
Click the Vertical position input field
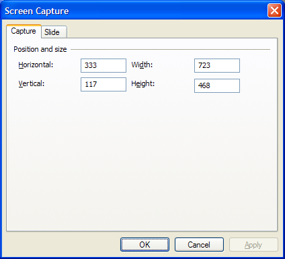pyautogui.click(x=104, y=84)
